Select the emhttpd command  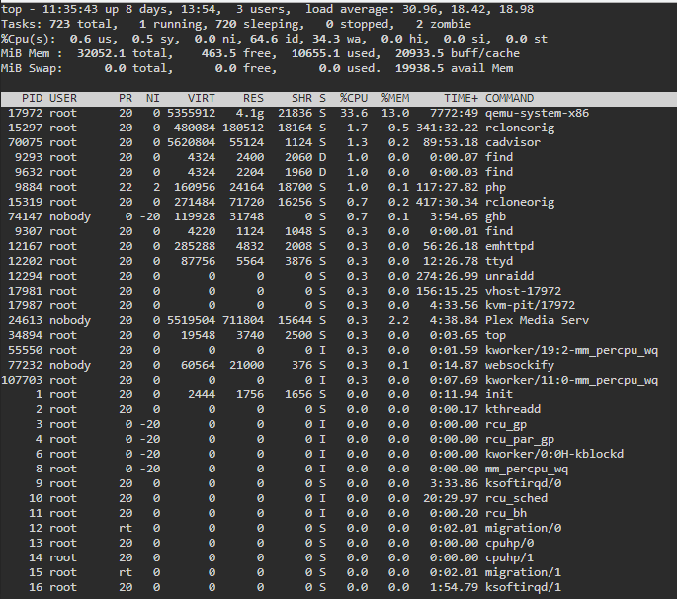click(509, 246)
